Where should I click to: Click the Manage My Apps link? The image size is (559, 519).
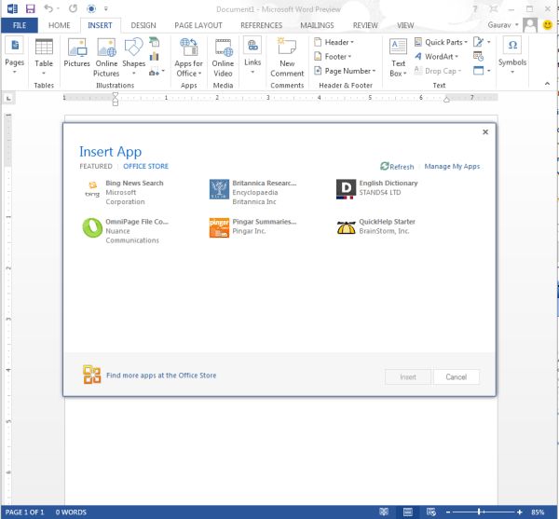(452, 167)
